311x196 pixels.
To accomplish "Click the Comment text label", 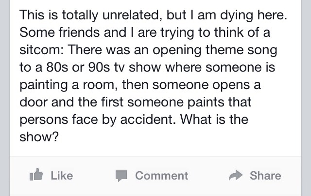I will click(162, 176).
